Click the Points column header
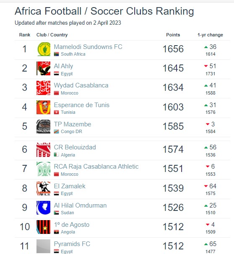This screenshot has width=234, height=254. (173, 35)
